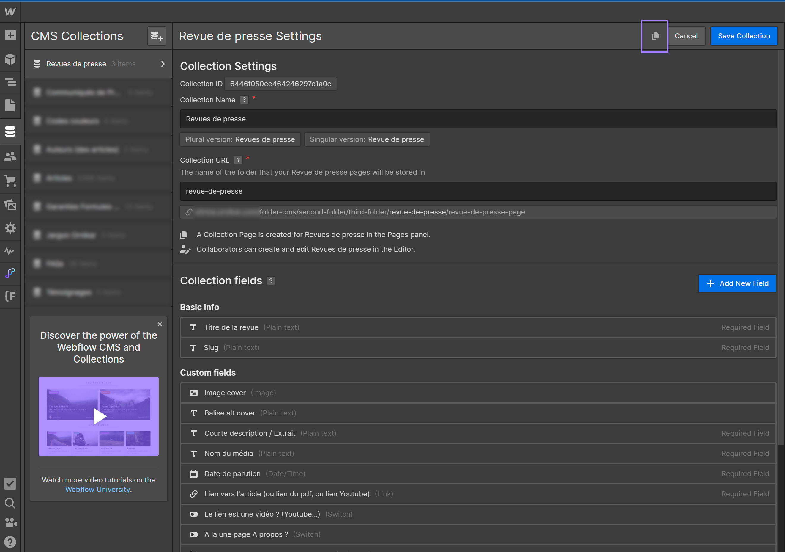The image size is (785, 552).
Task: Open the site Settings panel
Action: (10, 228)
